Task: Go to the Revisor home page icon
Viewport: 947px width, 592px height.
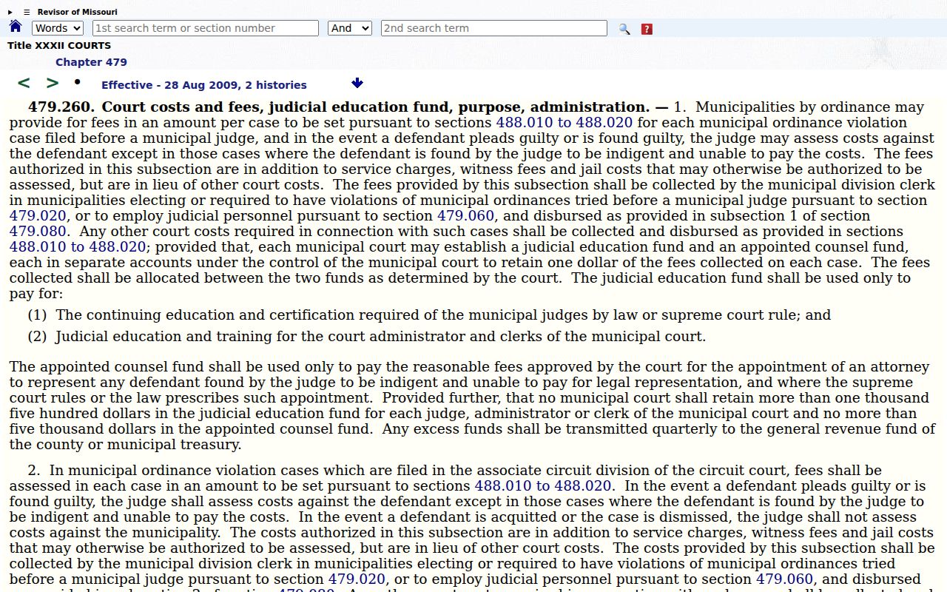Action: pos(16,27)
